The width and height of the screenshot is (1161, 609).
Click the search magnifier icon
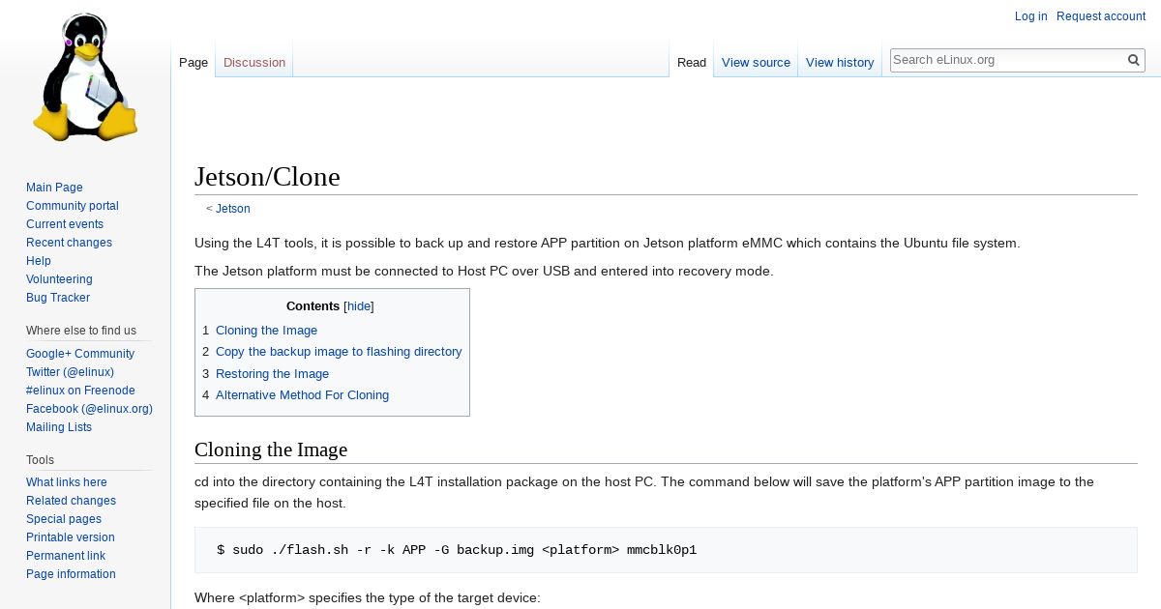[1134, 60]
